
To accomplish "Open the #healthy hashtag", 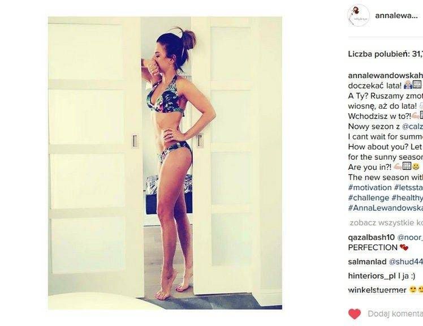I will tap(407, 198).
